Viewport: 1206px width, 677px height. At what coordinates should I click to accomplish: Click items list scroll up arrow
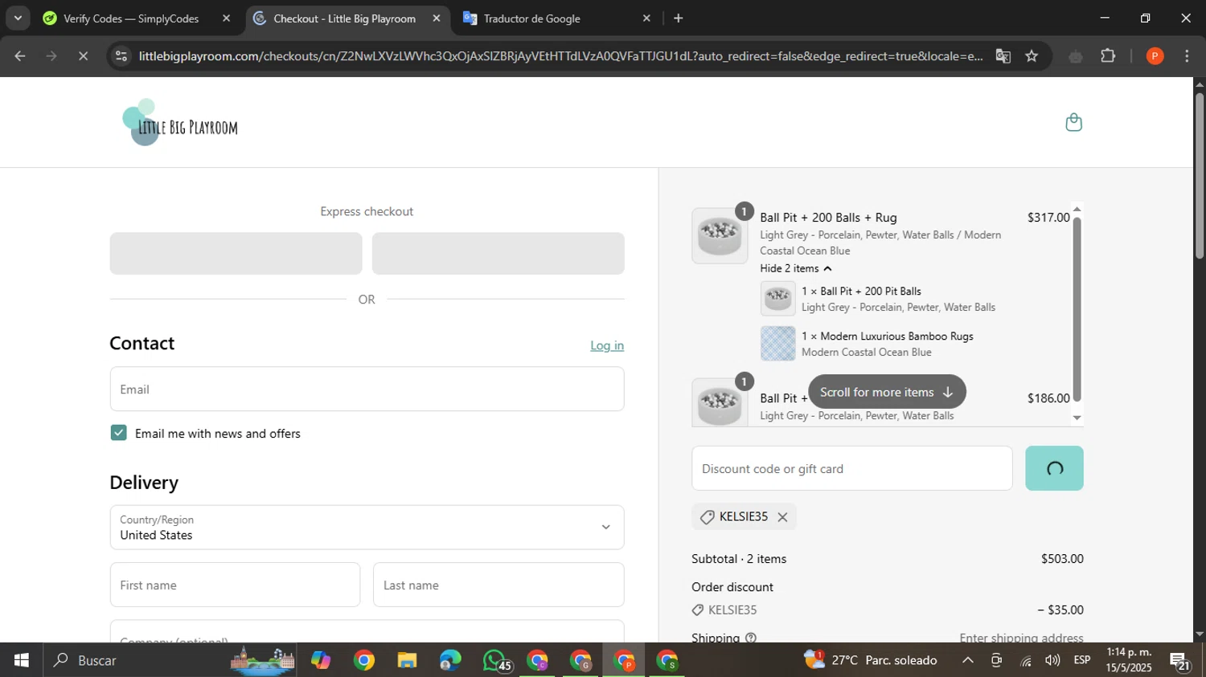point(1077,209)
